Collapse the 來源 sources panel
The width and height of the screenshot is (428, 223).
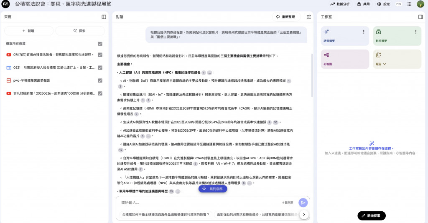point(104,17)
